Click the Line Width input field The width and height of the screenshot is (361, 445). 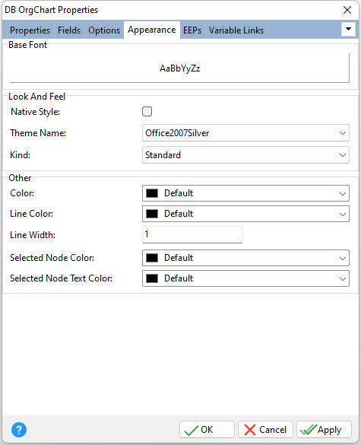point(192,235)
